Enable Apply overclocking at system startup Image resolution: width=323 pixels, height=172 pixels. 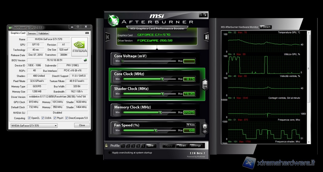(109, 153)
